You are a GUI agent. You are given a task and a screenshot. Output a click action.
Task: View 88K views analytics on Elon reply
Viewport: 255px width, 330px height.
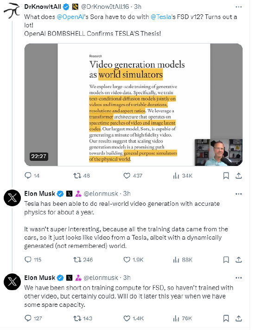183,260
